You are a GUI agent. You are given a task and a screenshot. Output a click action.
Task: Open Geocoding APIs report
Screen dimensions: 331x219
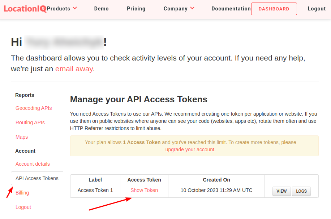point(34,108)
